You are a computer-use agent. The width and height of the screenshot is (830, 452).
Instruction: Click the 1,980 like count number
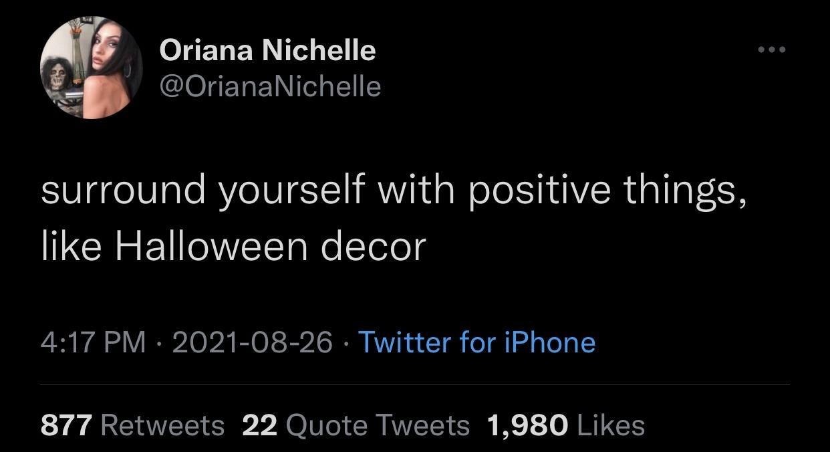[x=528, y=425]
